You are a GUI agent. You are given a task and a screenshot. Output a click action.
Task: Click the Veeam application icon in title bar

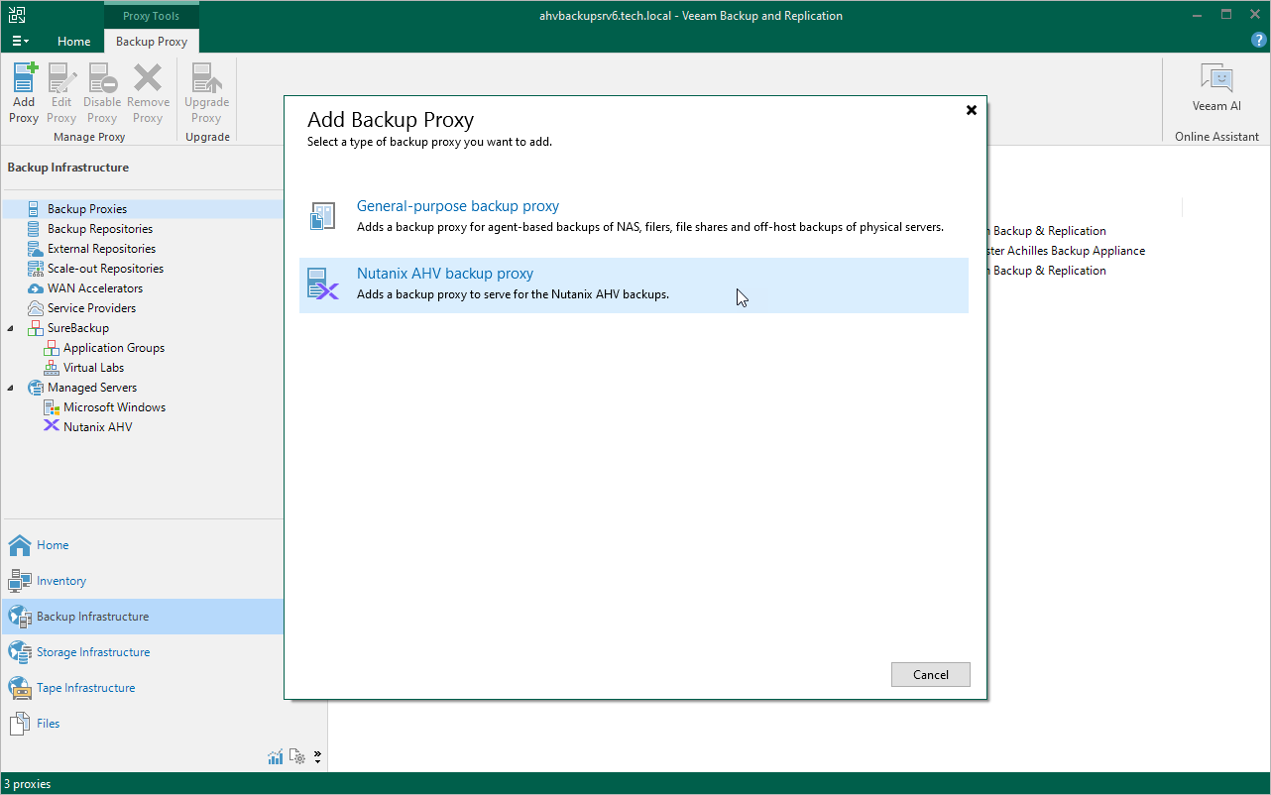coord(17,15)
